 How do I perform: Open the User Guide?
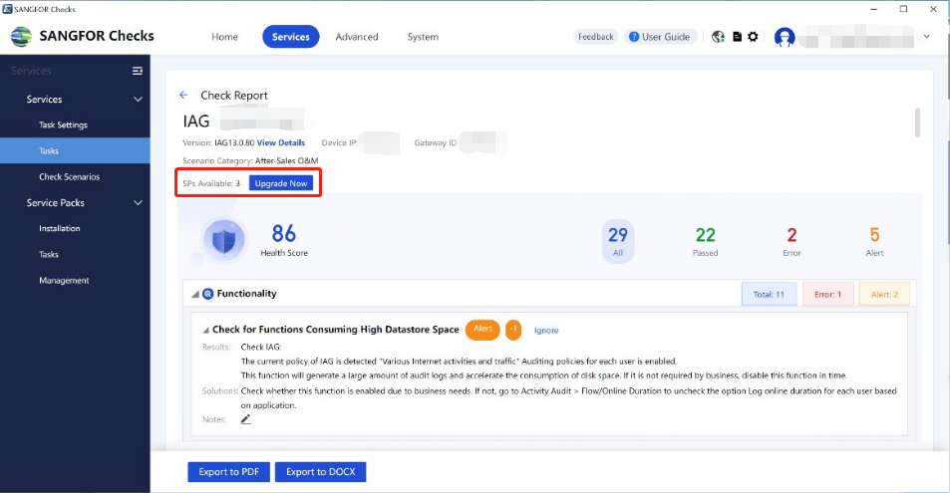click(660, 37)
